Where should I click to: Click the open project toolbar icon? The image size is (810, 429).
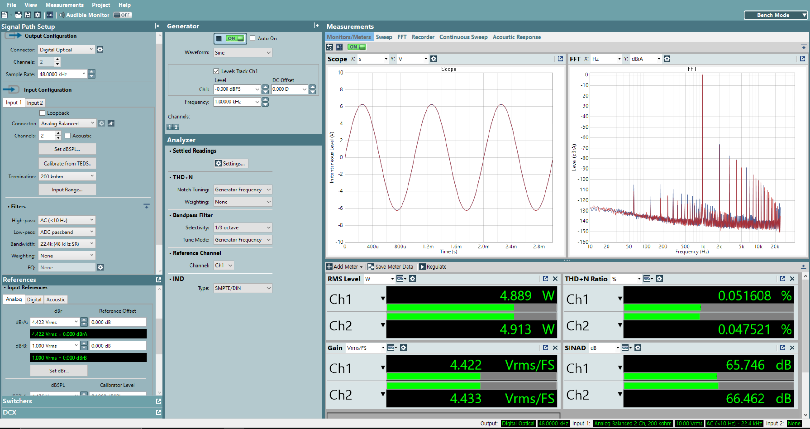(18, 15)
